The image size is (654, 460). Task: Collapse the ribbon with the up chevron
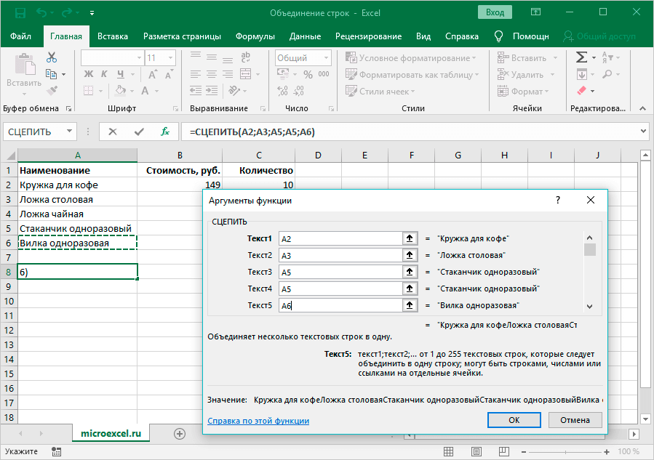click(x=643, y=108)
